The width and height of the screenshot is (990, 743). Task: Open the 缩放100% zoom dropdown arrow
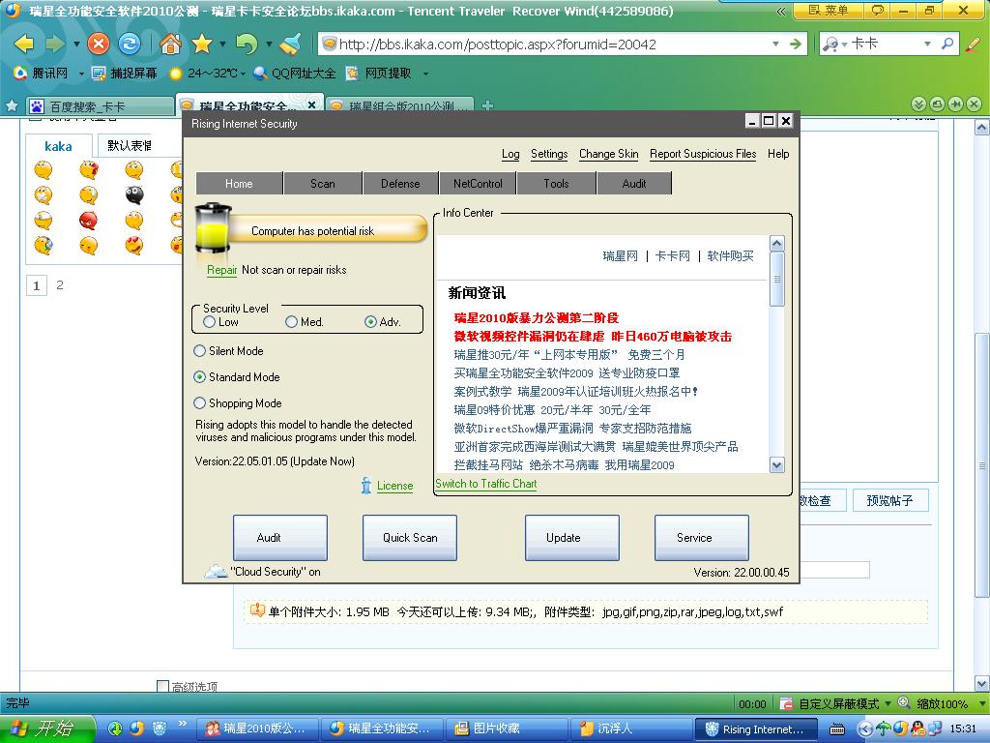pos(982,703)
